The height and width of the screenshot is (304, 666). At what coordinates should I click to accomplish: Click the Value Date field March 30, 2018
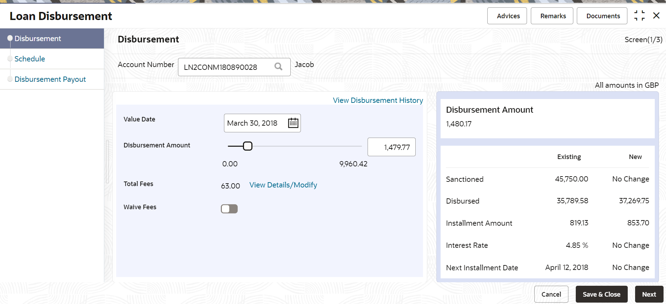pos(262,123)
